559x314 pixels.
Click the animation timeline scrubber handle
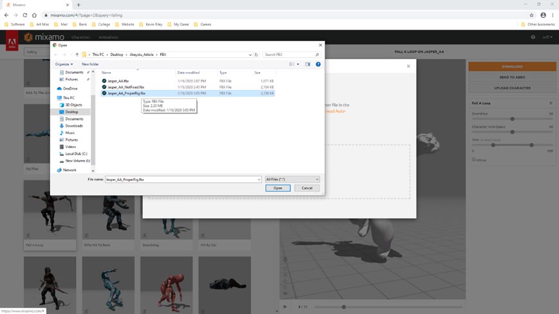[x=344, y=307]
